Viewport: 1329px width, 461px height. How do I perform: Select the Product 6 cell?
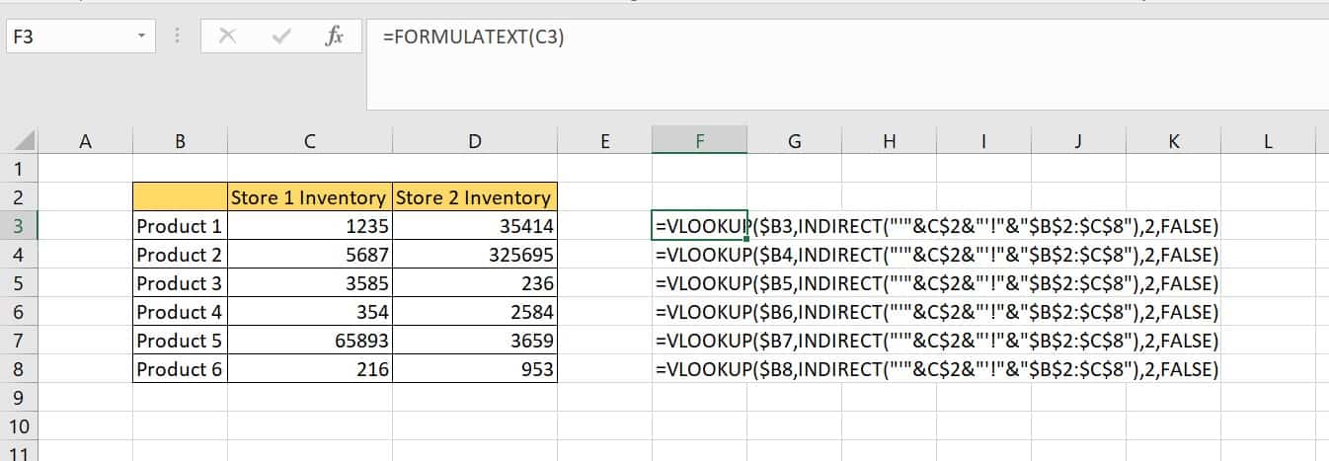(x=180, y=370)
